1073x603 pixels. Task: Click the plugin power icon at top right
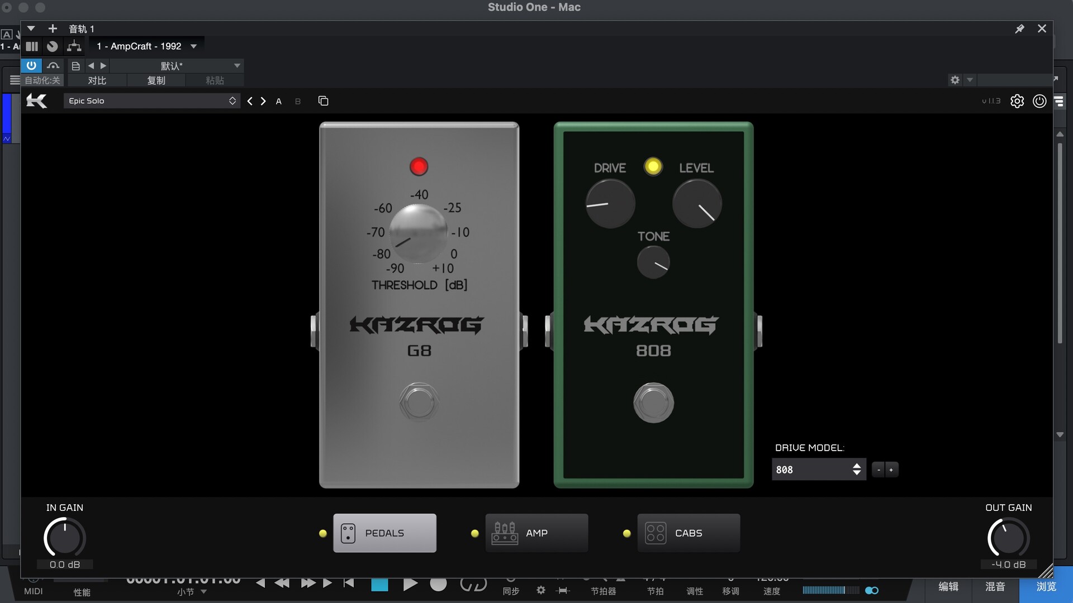point(1039,101)
